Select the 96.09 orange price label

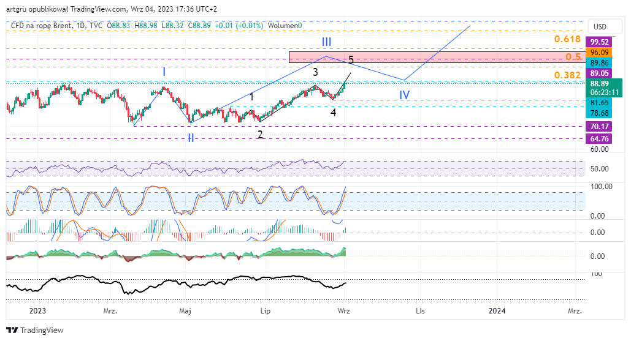click(599, 52)
